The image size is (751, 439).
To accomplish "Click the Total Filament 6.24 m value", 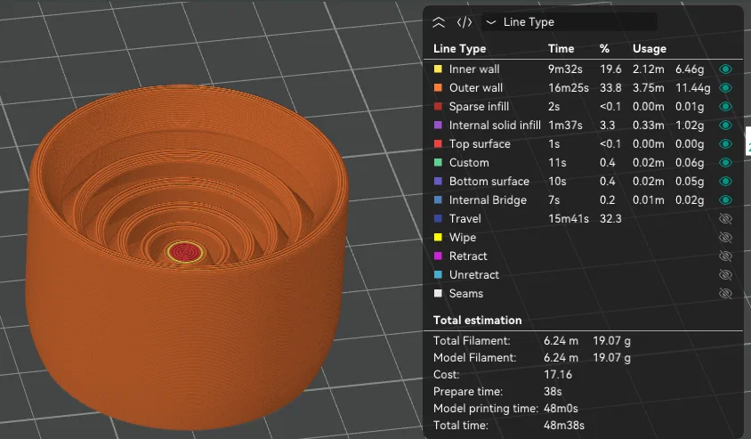I will point(561,341).
